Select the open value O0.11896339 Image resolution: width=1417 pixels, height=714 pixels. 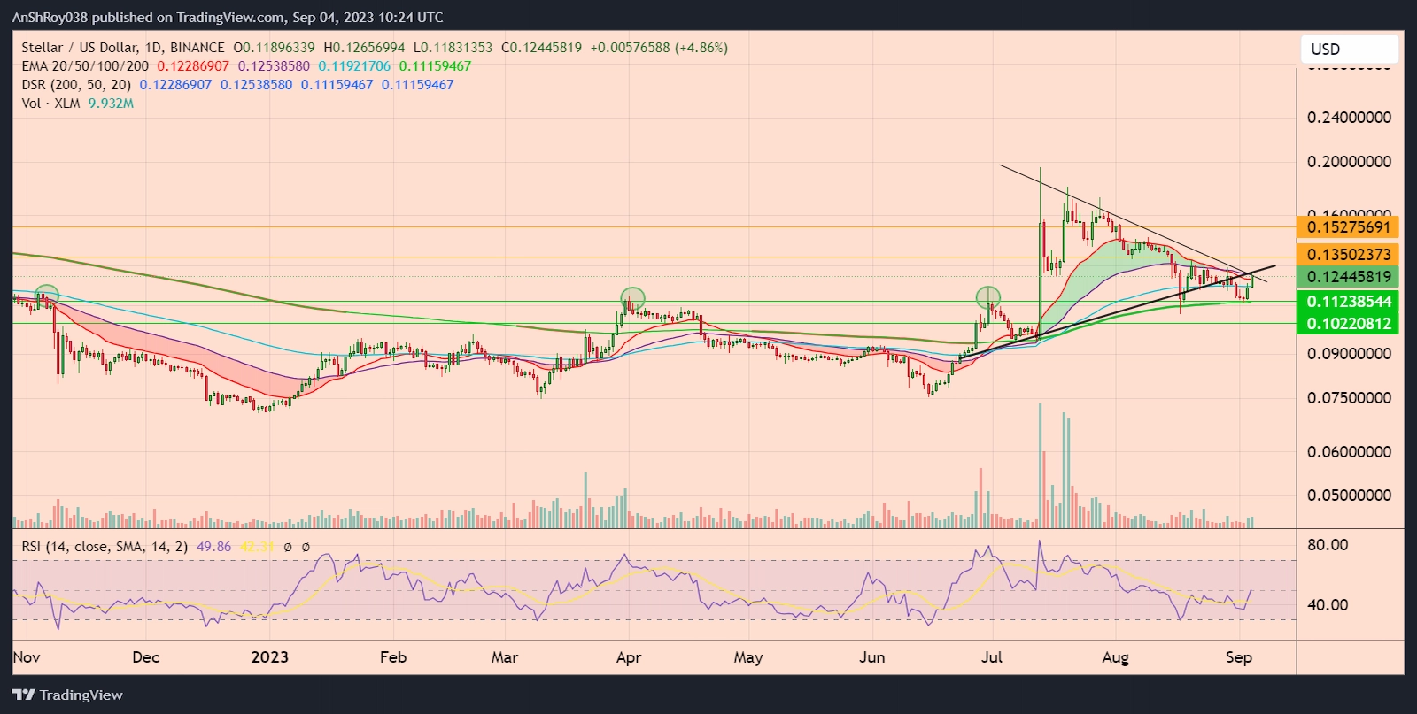pos(274,48)
